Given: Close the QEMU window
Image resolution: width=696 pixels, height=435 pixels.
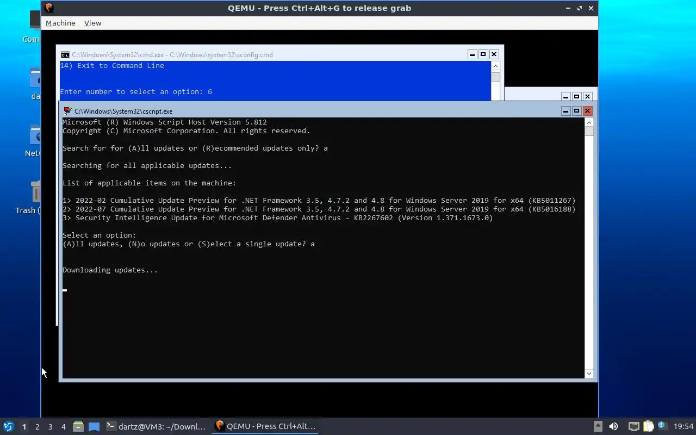Looking at the screenshot, I should click(591, 8).
